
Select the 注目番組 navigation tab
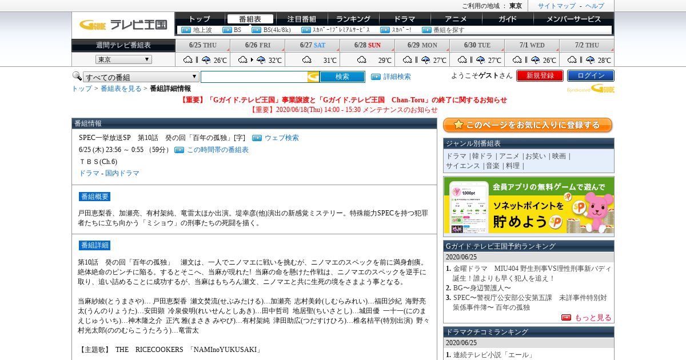[x=302, y=19]
